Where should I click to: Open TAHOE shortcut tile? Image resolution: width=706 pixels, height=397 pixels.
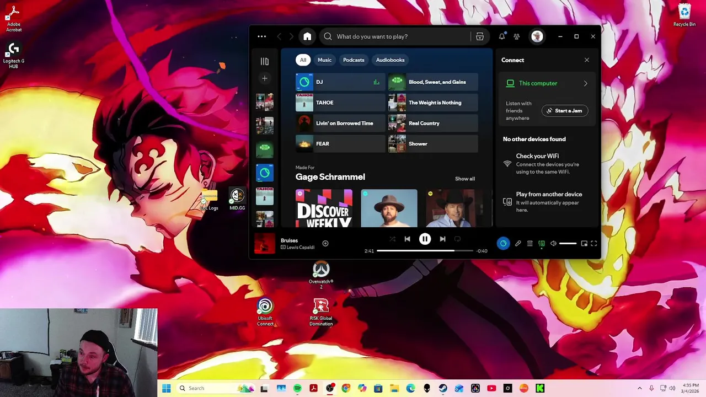coord(340,103)
